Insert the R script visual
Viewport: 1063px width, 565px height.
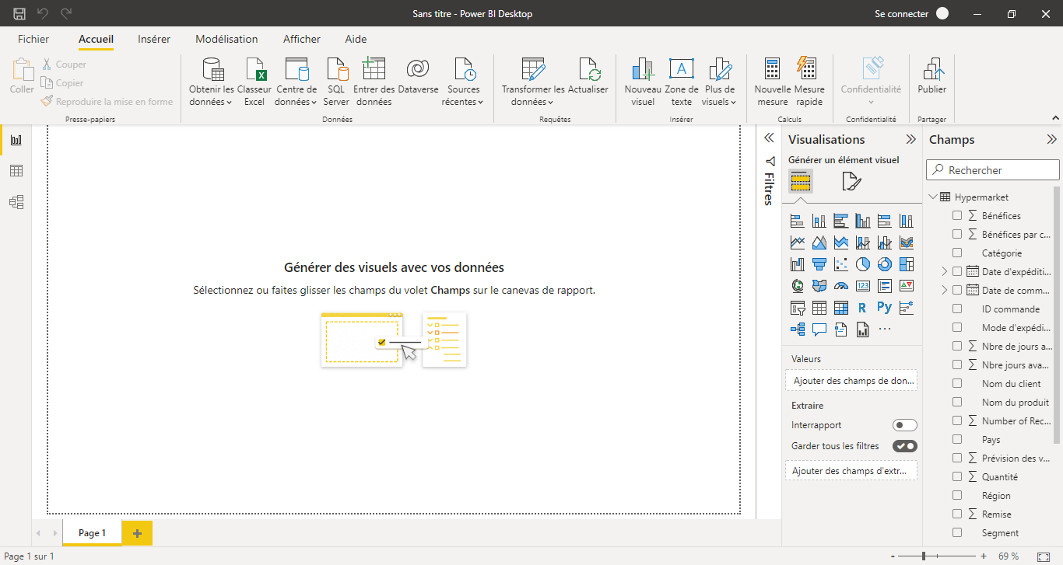(862, 308)
